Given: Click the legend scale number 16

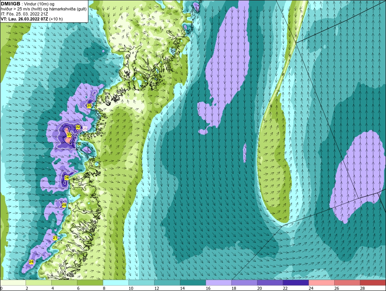Looking at the screenshot, I should tap(208, 288).
